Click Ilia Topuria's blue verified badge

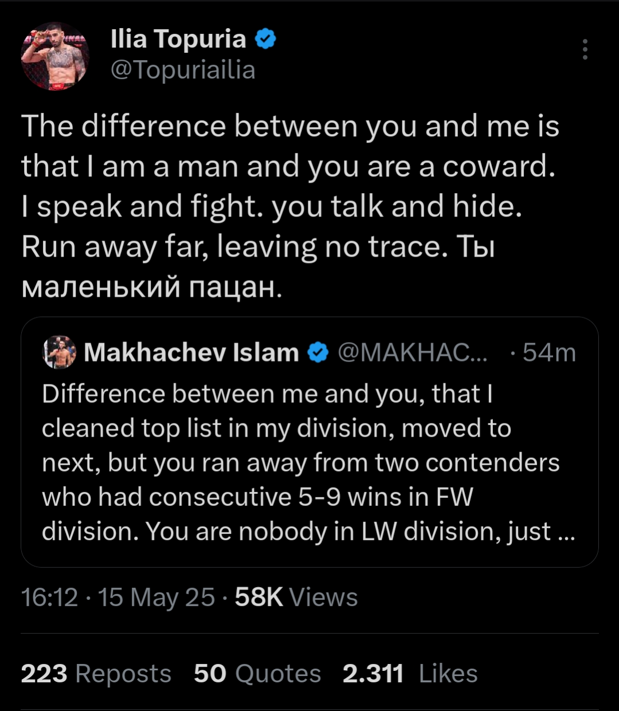[265, 40]
